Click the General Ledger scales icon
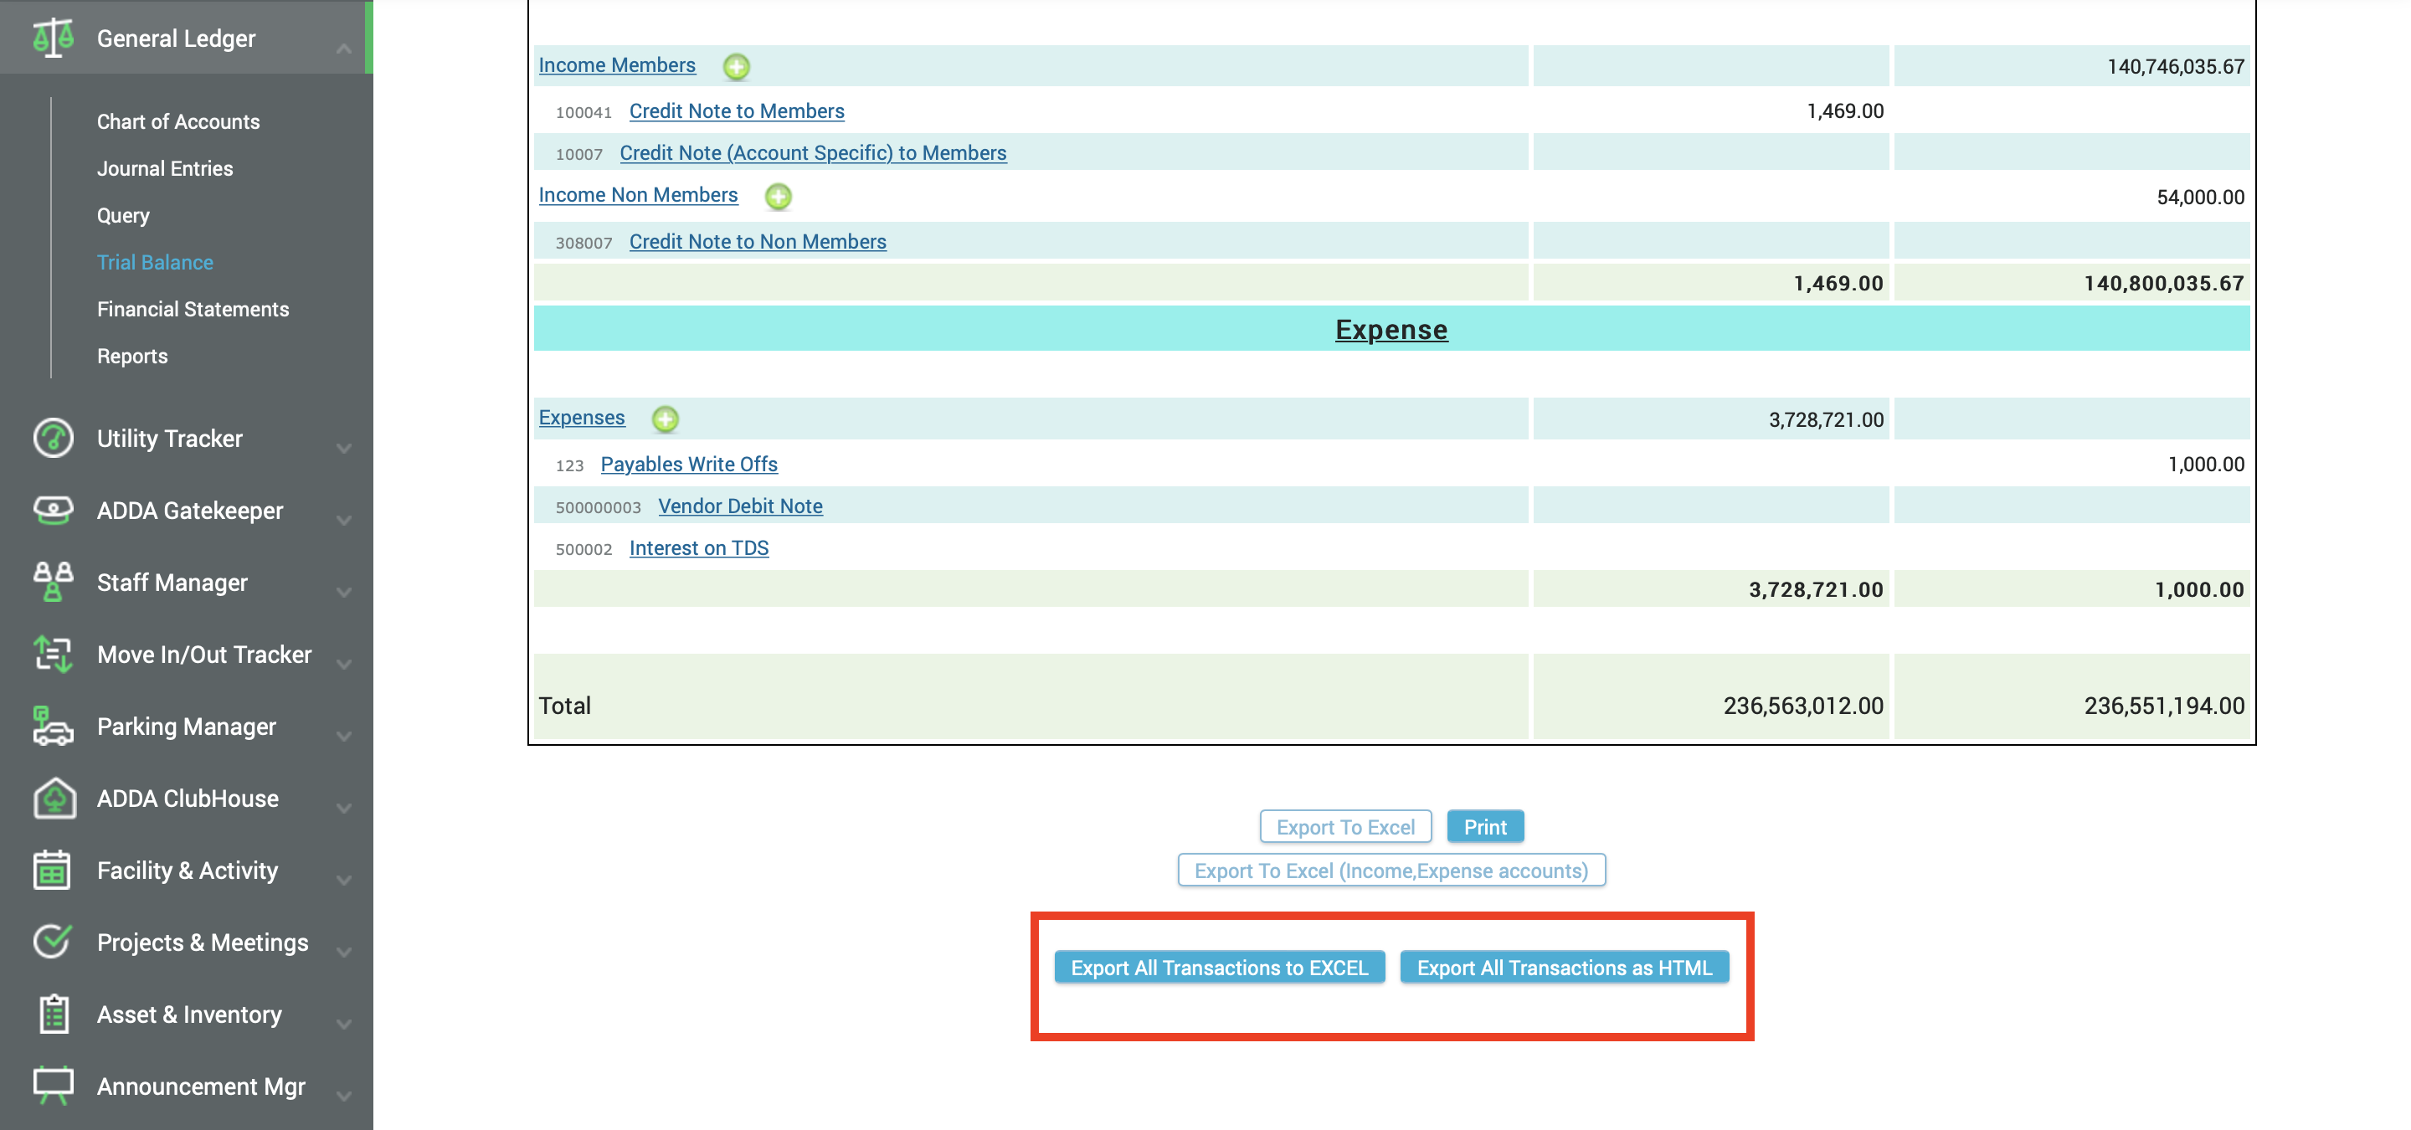Screen dimensions: 2411x1130 pos(54,38)
